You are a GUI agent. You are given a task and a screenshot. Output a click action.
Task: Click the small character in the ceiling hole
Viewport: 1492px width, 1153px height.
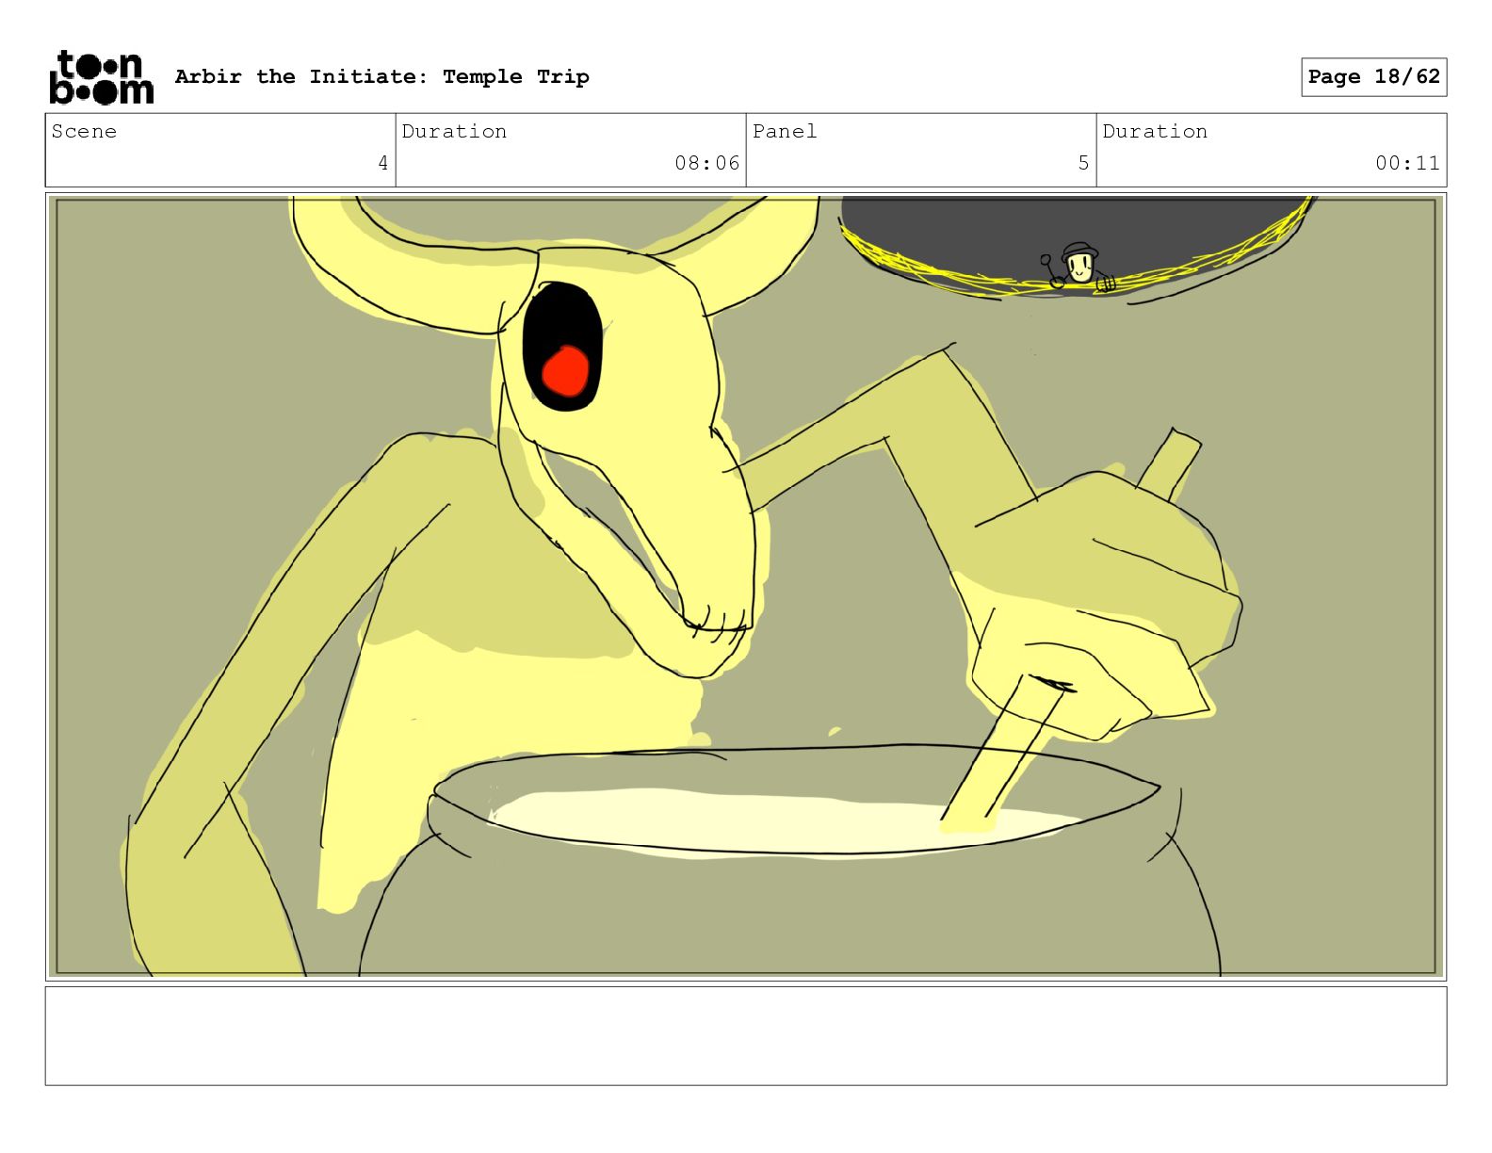tap(1078, 267)
